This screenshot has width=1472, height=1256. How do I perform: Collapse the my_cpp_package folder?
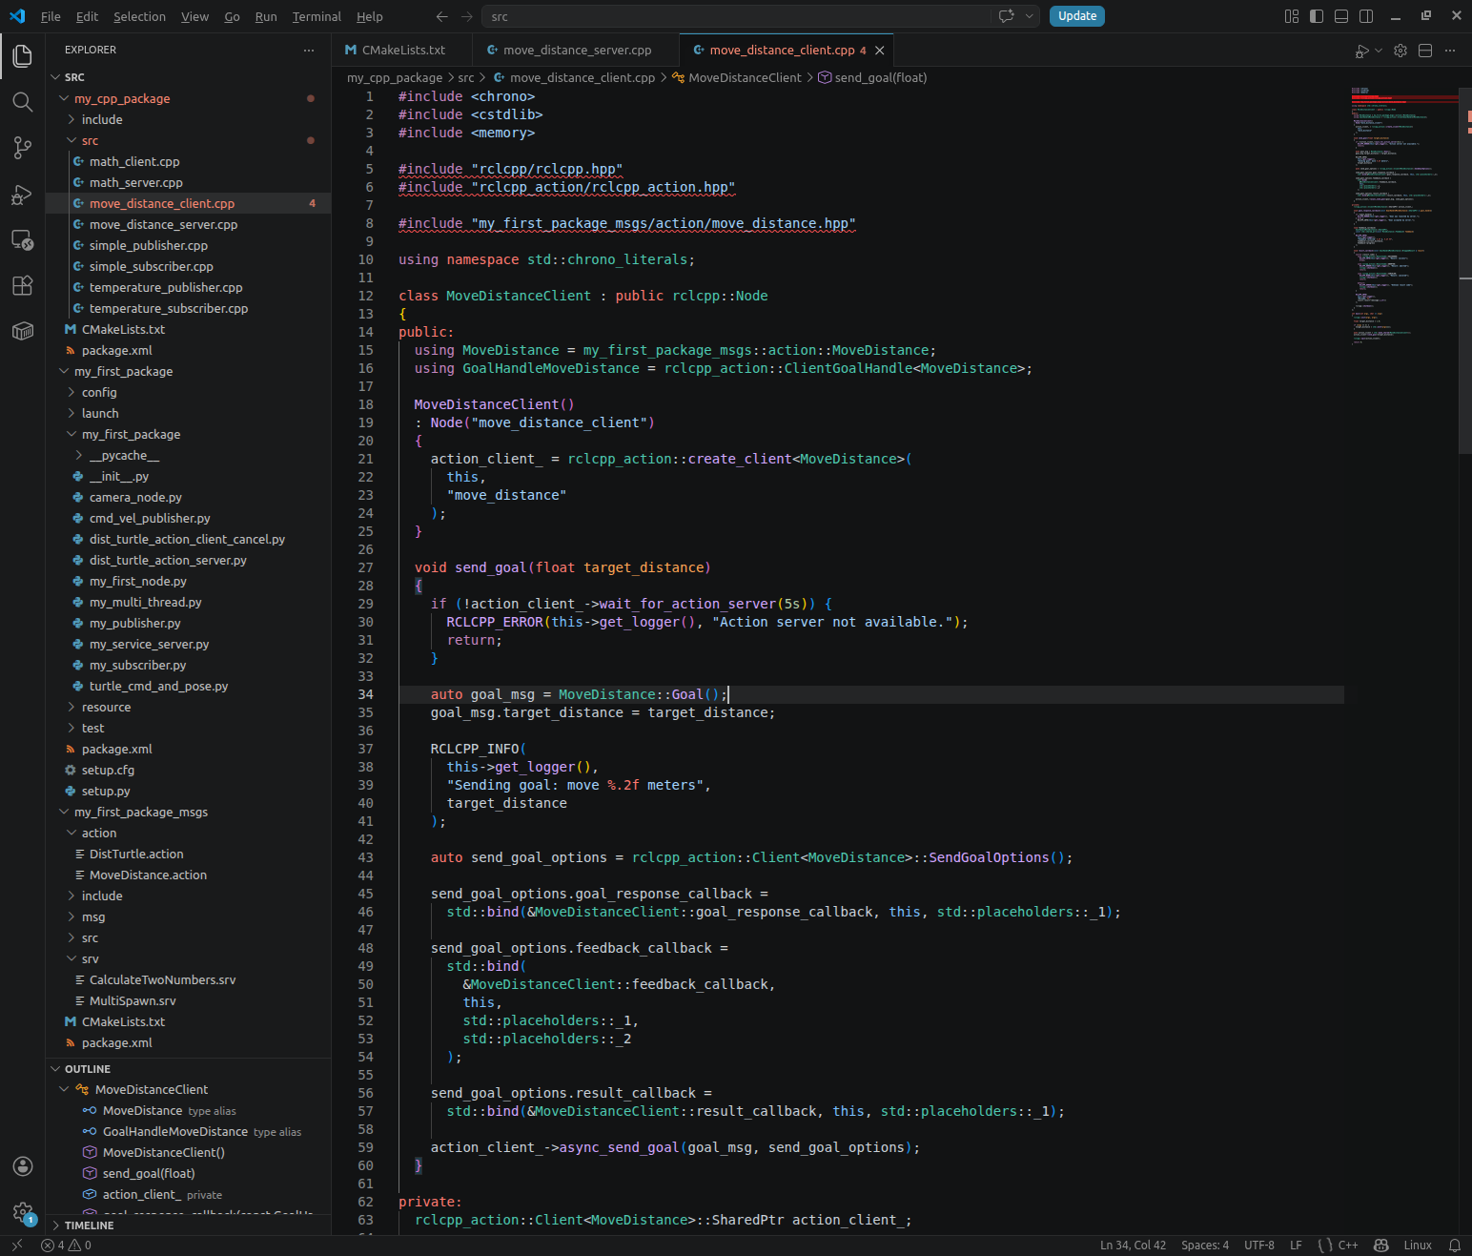point(188,98)
